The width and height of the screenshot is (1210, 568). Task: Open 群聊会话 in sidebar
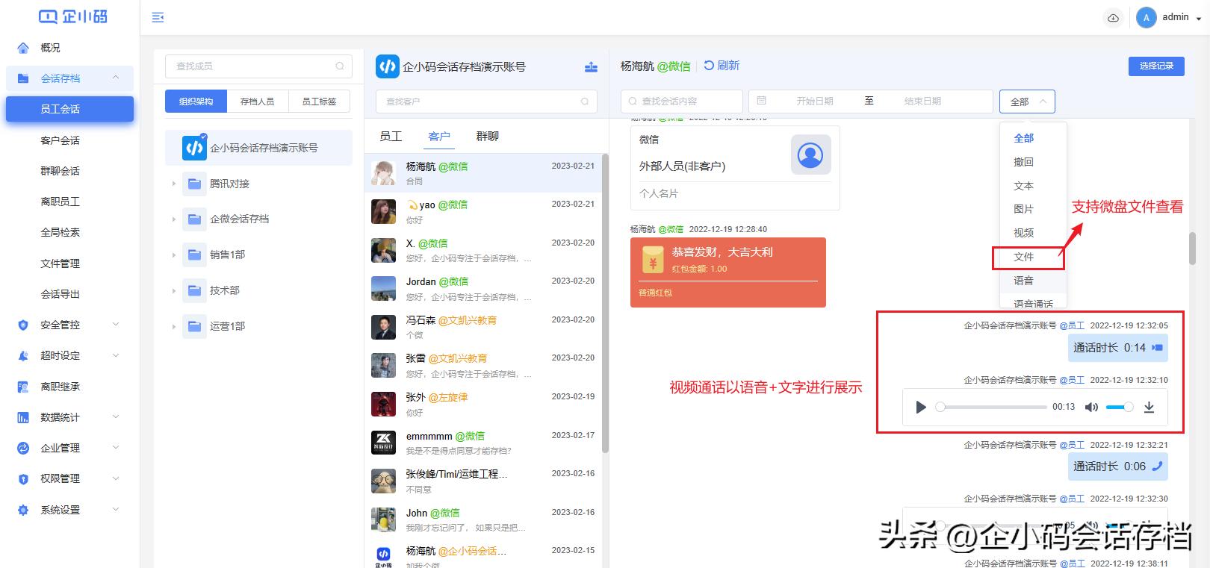(60, 171)
